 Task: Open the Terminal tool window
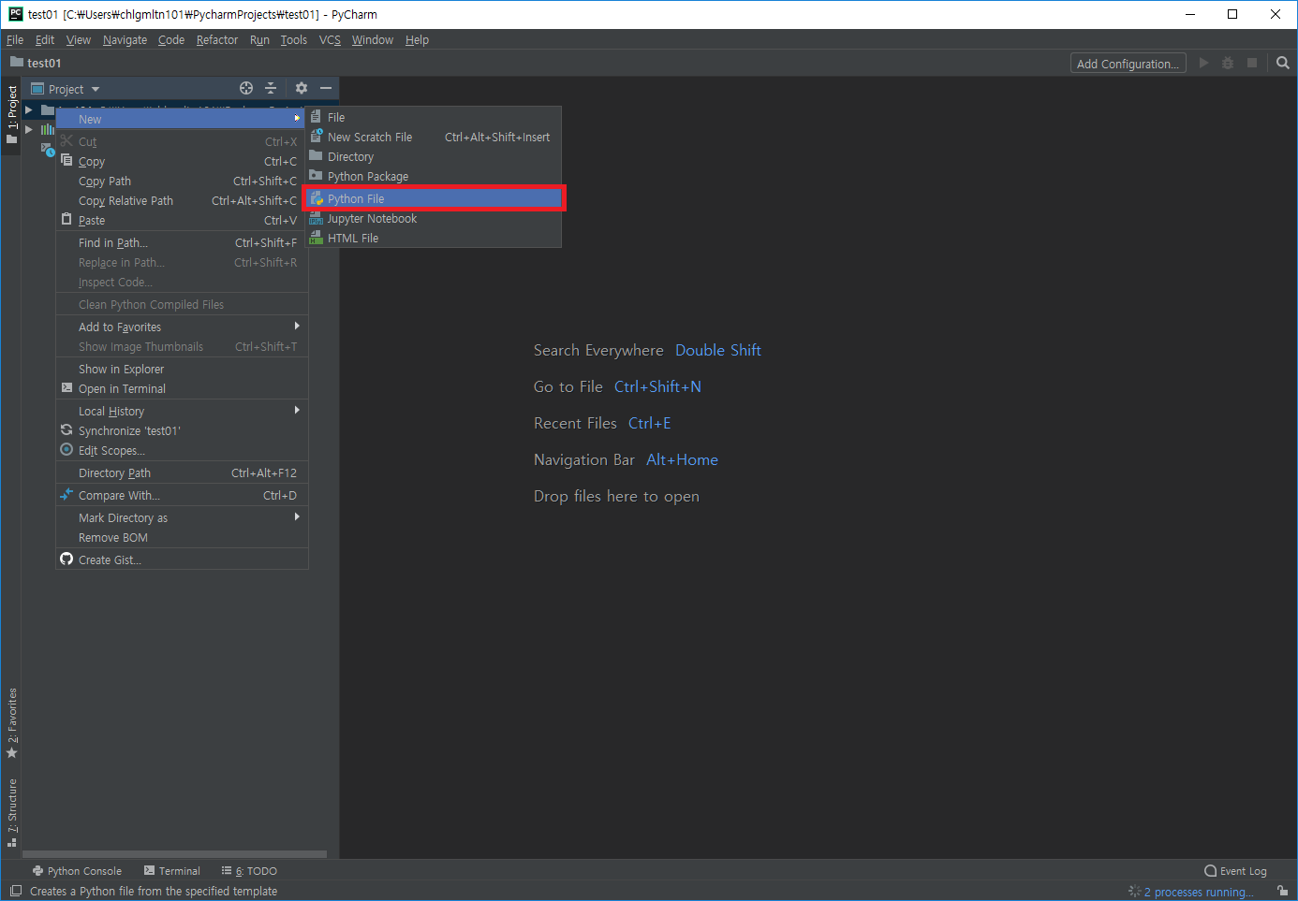pyautogui.click(x=172, y=870)
